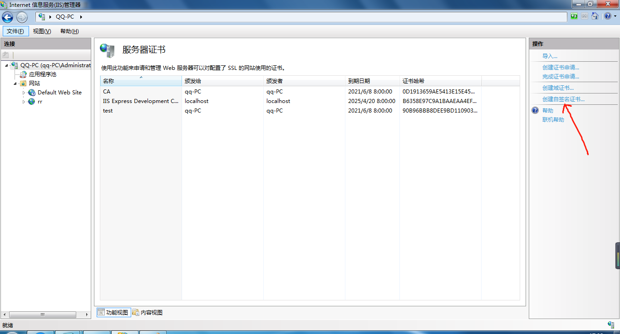The image size is (620, 334).
Task: Click the status bar network icon
Action: pos(611,324)
